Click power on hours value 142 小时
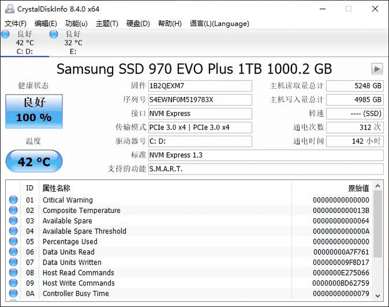Image resolution: width=389 pixels, height=307 pixels. click(x=355, y=142)
